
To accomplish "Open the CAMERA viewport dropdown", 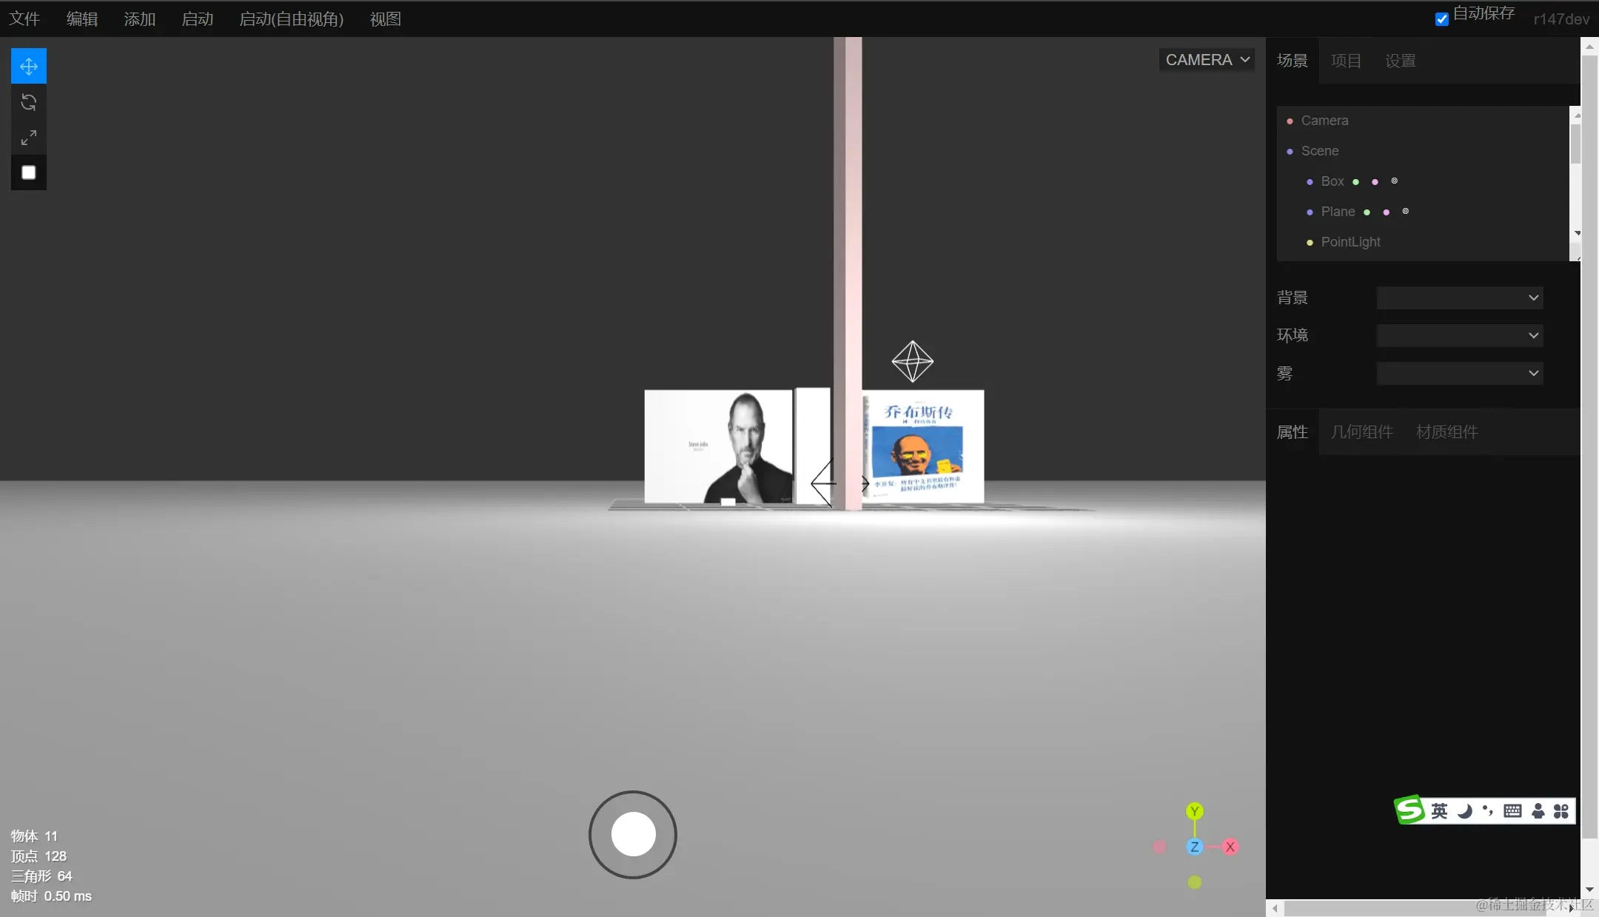I will (1207, 60).
